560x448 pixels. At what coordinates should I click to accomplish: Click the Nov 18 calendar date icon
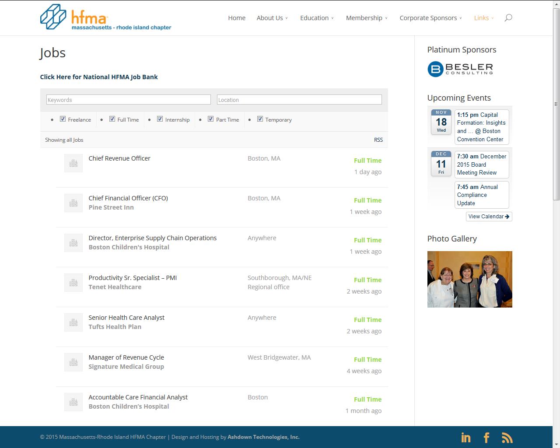pyautogui.click(x=441, y=122)
